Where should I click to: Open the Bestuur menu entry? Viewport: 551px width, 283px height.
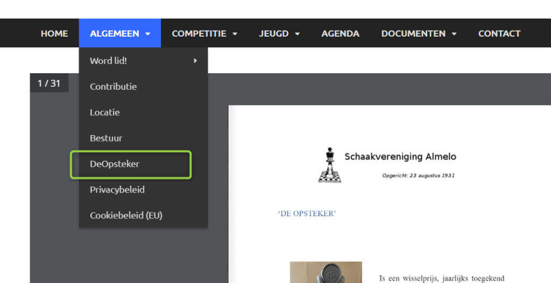(143, 138)
